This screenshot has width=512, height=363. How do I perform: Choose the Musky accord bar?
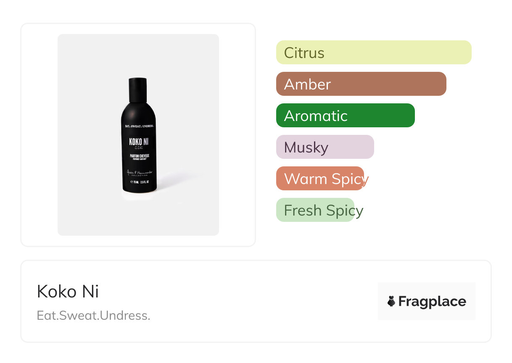[325, 147]
